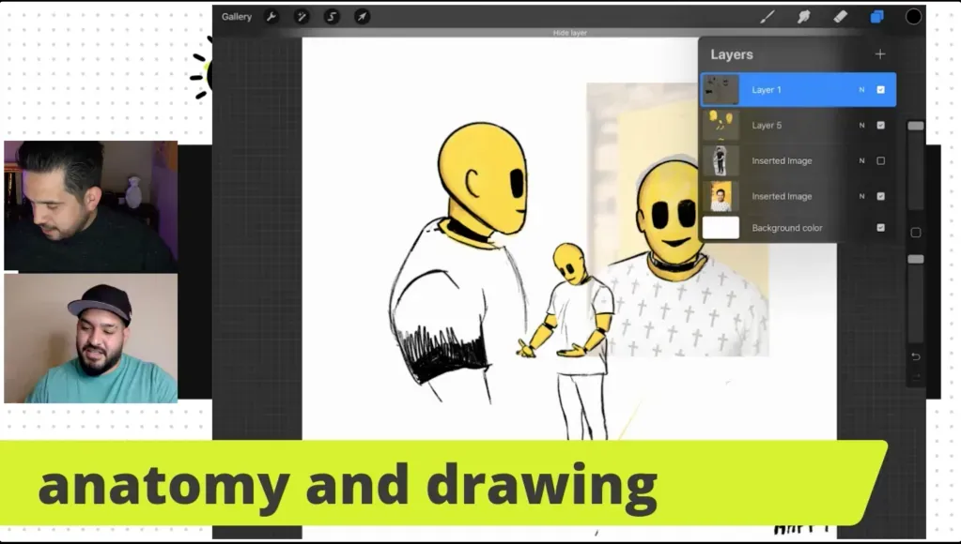This screenshot has height=544, width=961.
Task: Show the hidden Inserted Image layer
Action: coord(881,160)
